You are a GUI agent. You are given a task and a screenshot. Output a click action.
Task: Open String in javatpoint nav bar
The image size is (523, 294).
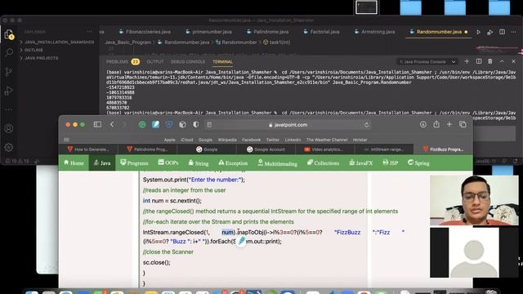point(198,163)
